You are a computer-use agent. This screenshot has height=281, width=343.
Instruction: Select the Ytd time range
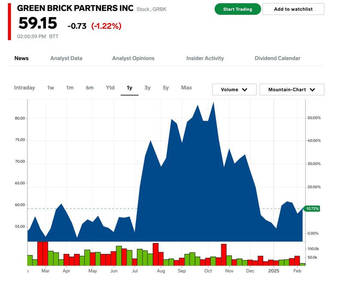(110, 88)
